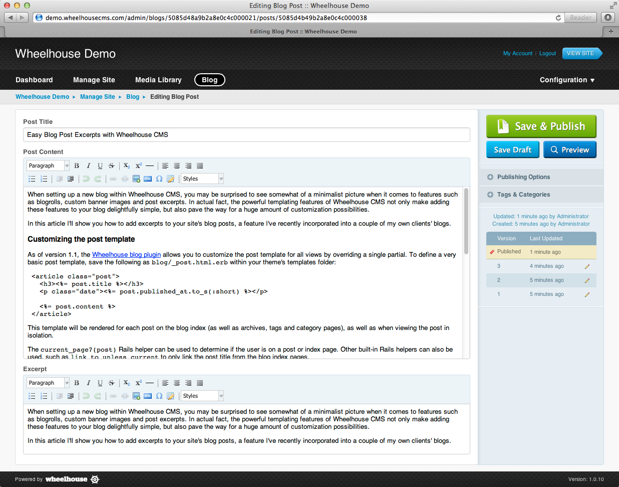Follow the Wheelhouse blog plugin link

pos(127,255)
